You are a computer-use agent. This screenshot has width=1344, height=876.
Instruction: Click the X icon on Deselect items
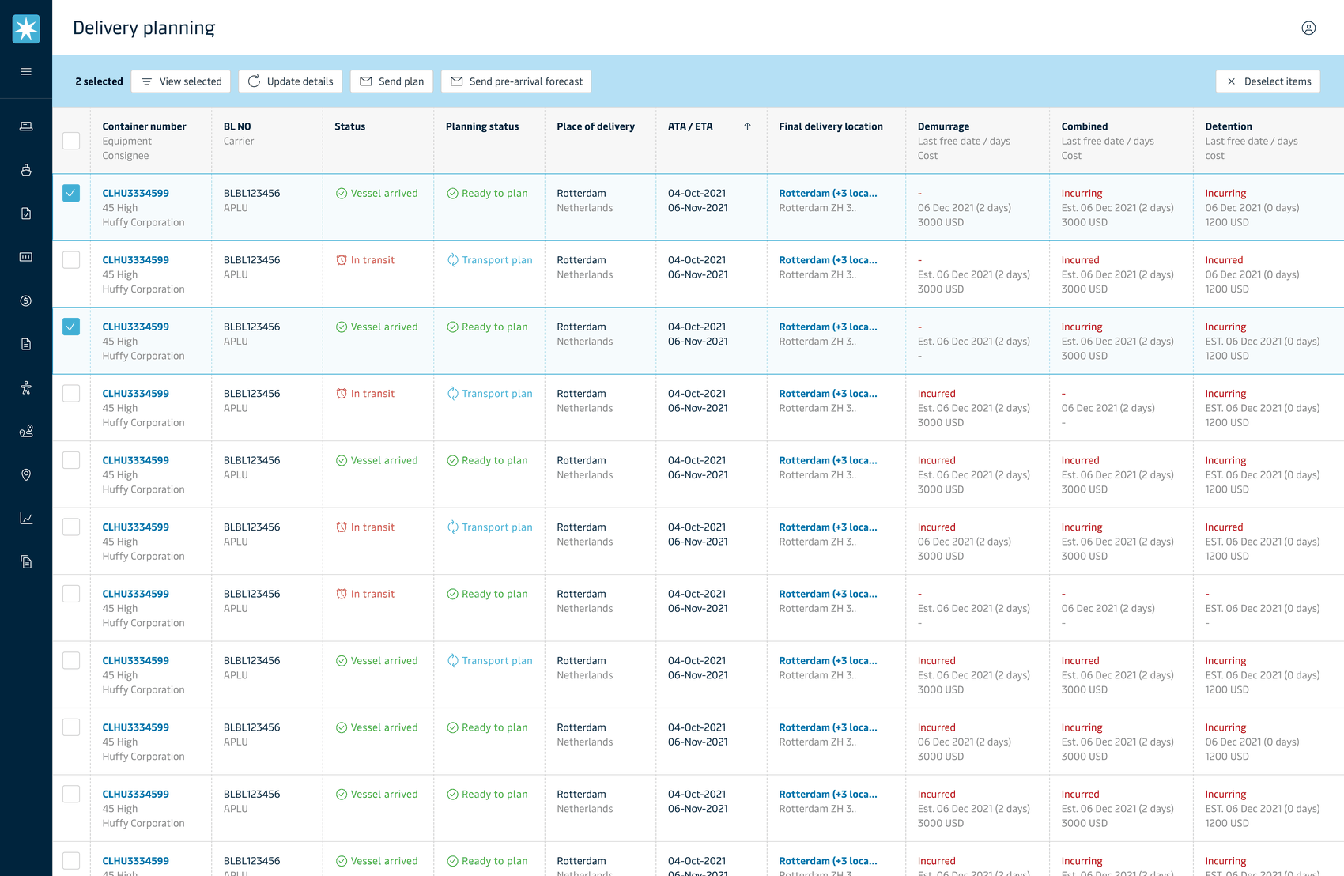(1231, 81)
